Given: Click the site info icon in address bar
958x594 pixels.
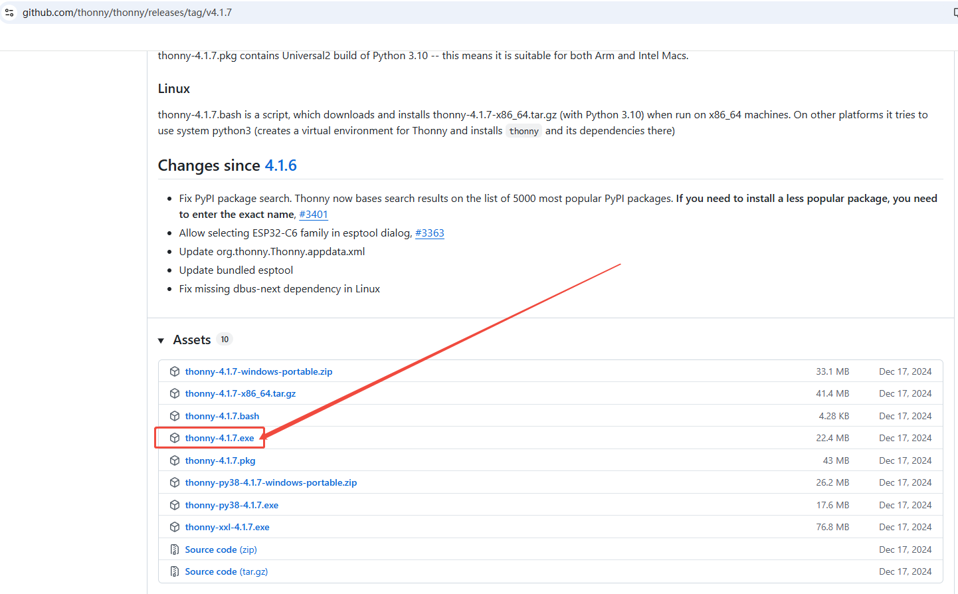Looking at the screenshot, I should click(x=9, y=13).
